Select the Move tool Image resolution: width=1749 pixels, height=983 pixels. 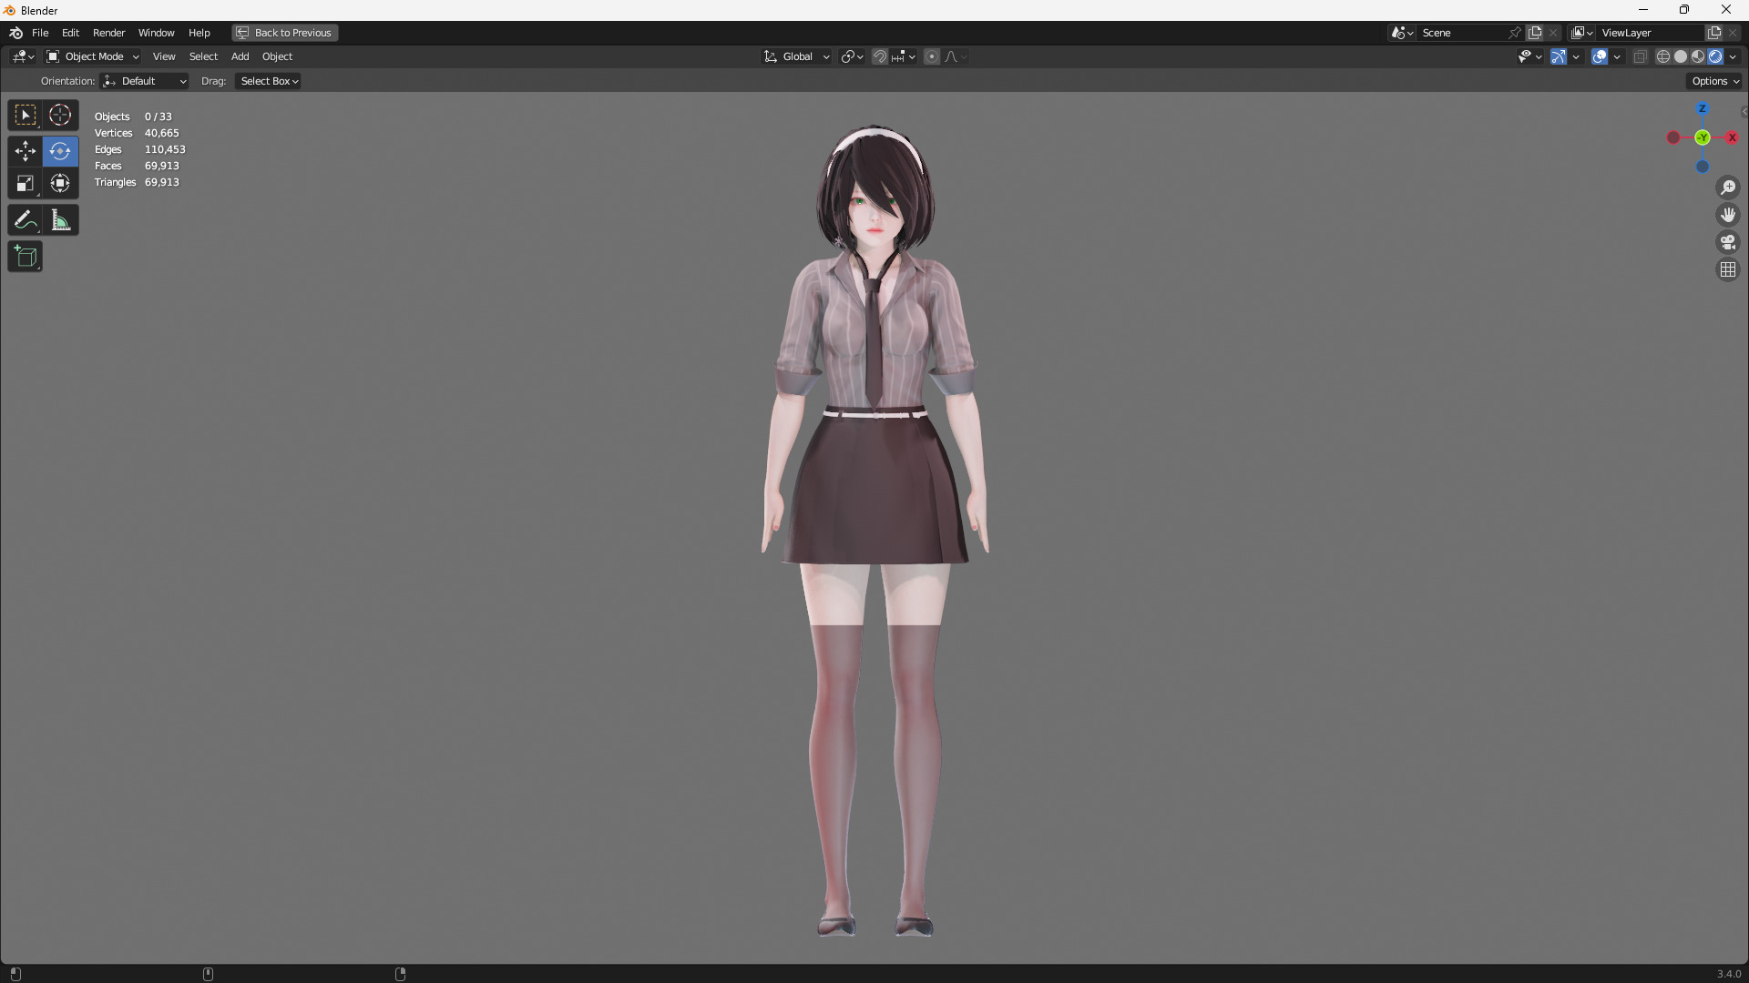(26, 151)
